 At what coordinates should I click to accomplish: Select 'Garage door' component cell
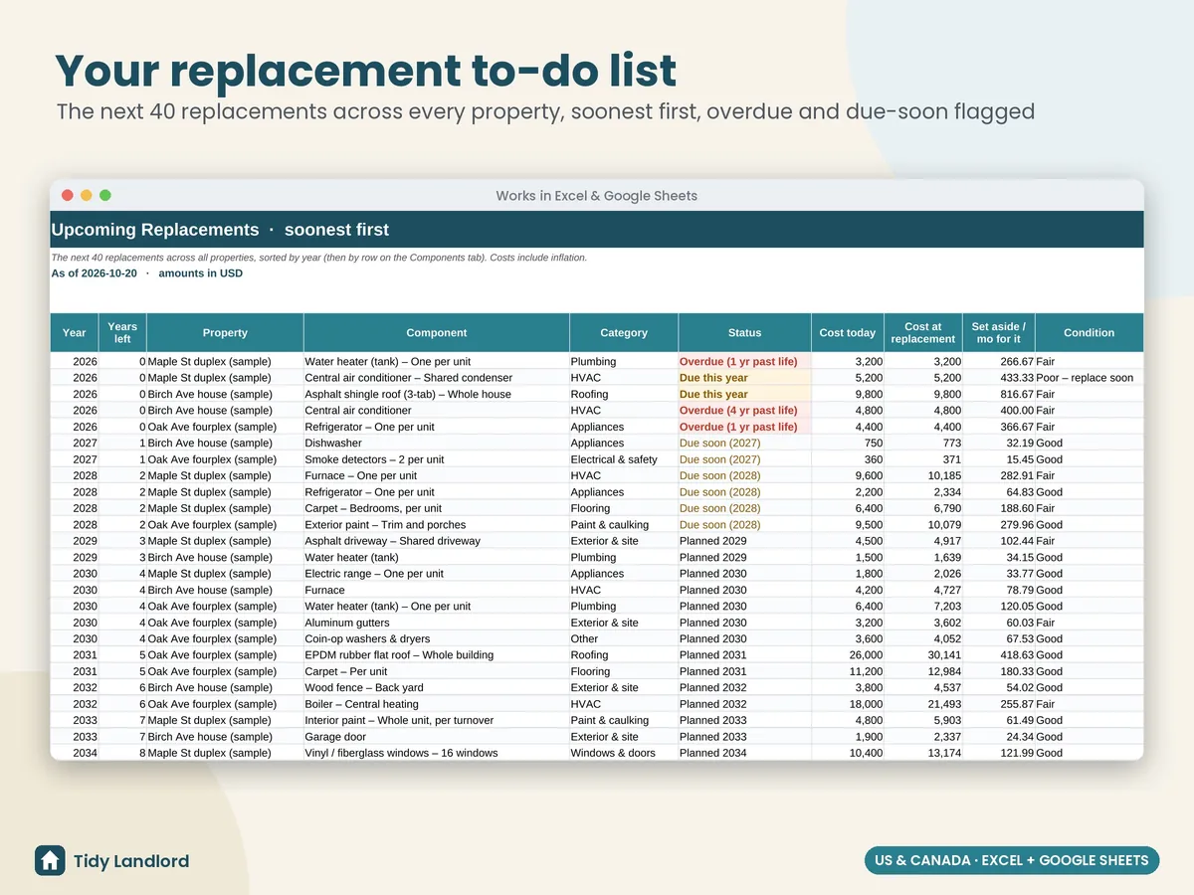pos(437,737)
